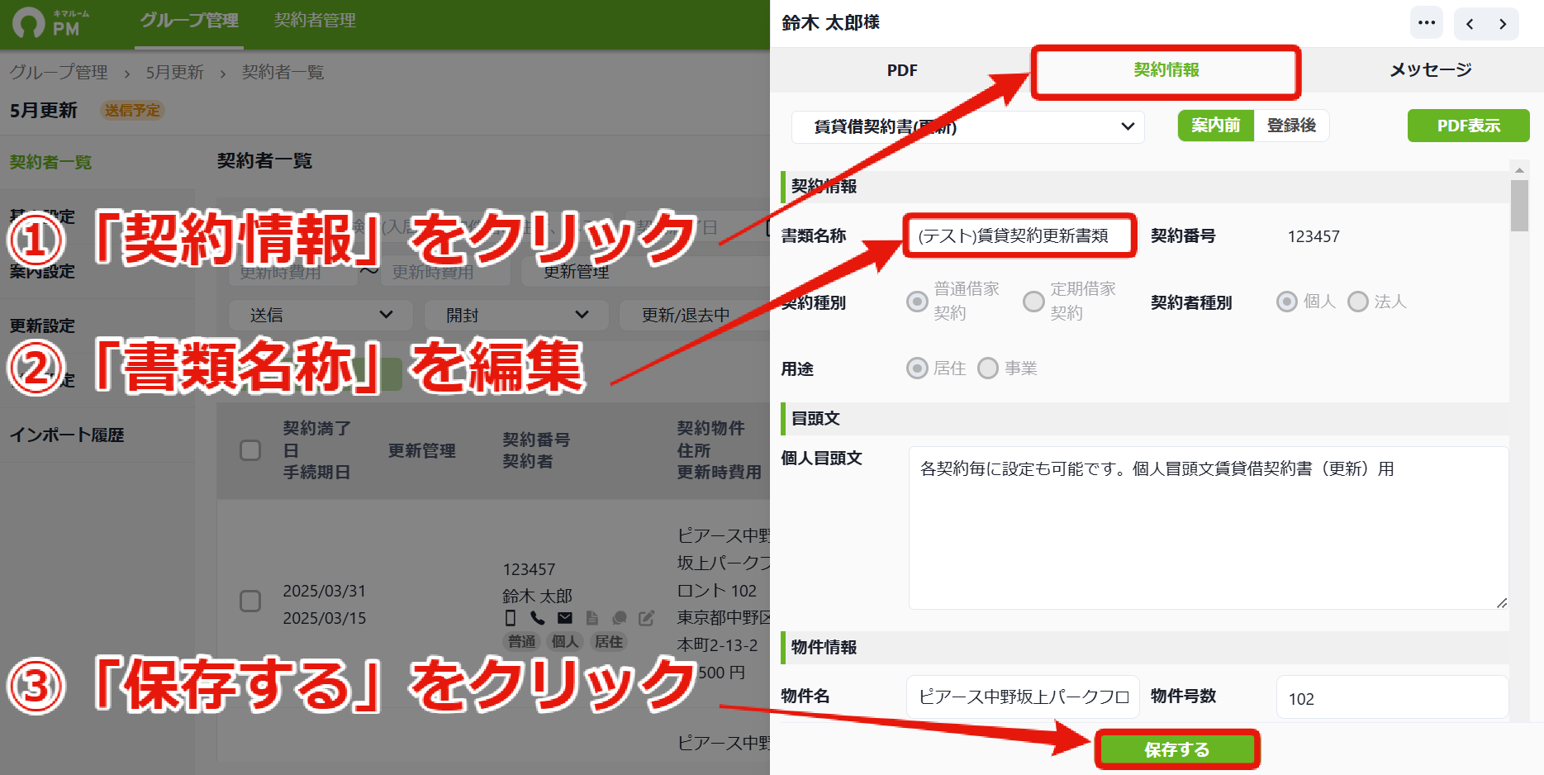Select 個人 contractor type radio
Image resolution: width=1544 pixels, height=775 pixels.
coord(1286,302)
